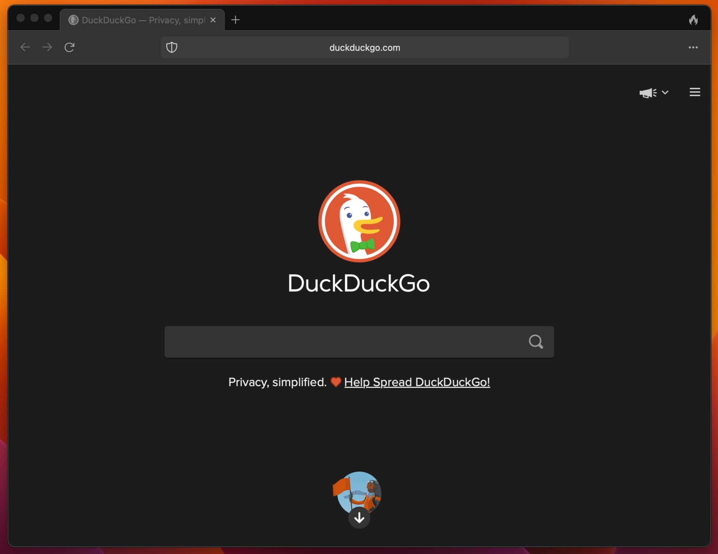Click the forward navigation arrow
Viewport: 718px width, 554px height.
click(47, 47)
